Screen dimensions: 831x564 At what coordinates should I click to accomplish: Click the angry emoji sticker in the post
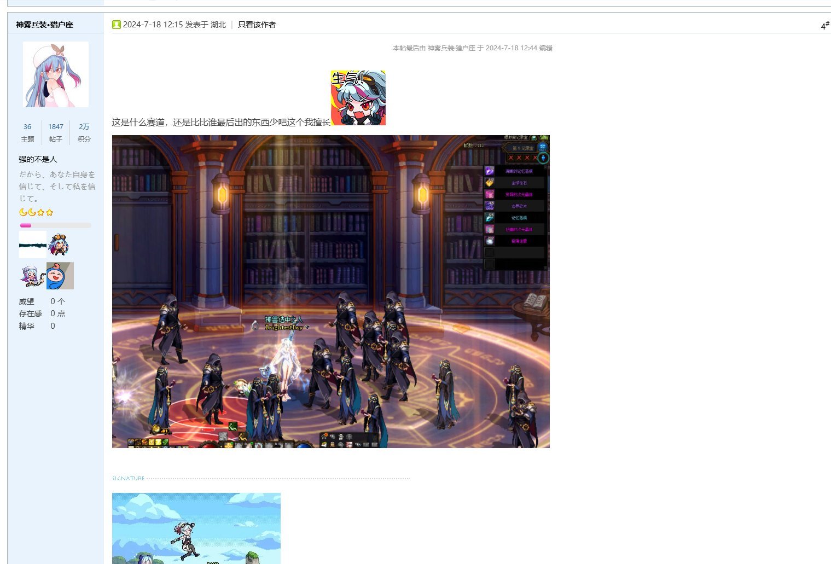[358, 97]
